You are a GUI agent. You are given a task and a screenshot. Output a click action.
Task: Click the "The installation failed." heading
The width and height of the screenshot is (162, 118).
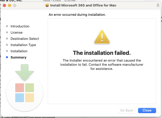[x=102, y=53]
